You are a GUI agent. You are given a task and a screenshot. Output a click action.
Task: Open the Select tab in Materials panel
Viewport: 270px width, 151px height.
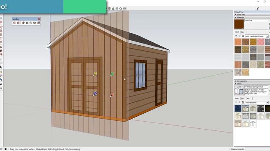click(x=237, y=32)
